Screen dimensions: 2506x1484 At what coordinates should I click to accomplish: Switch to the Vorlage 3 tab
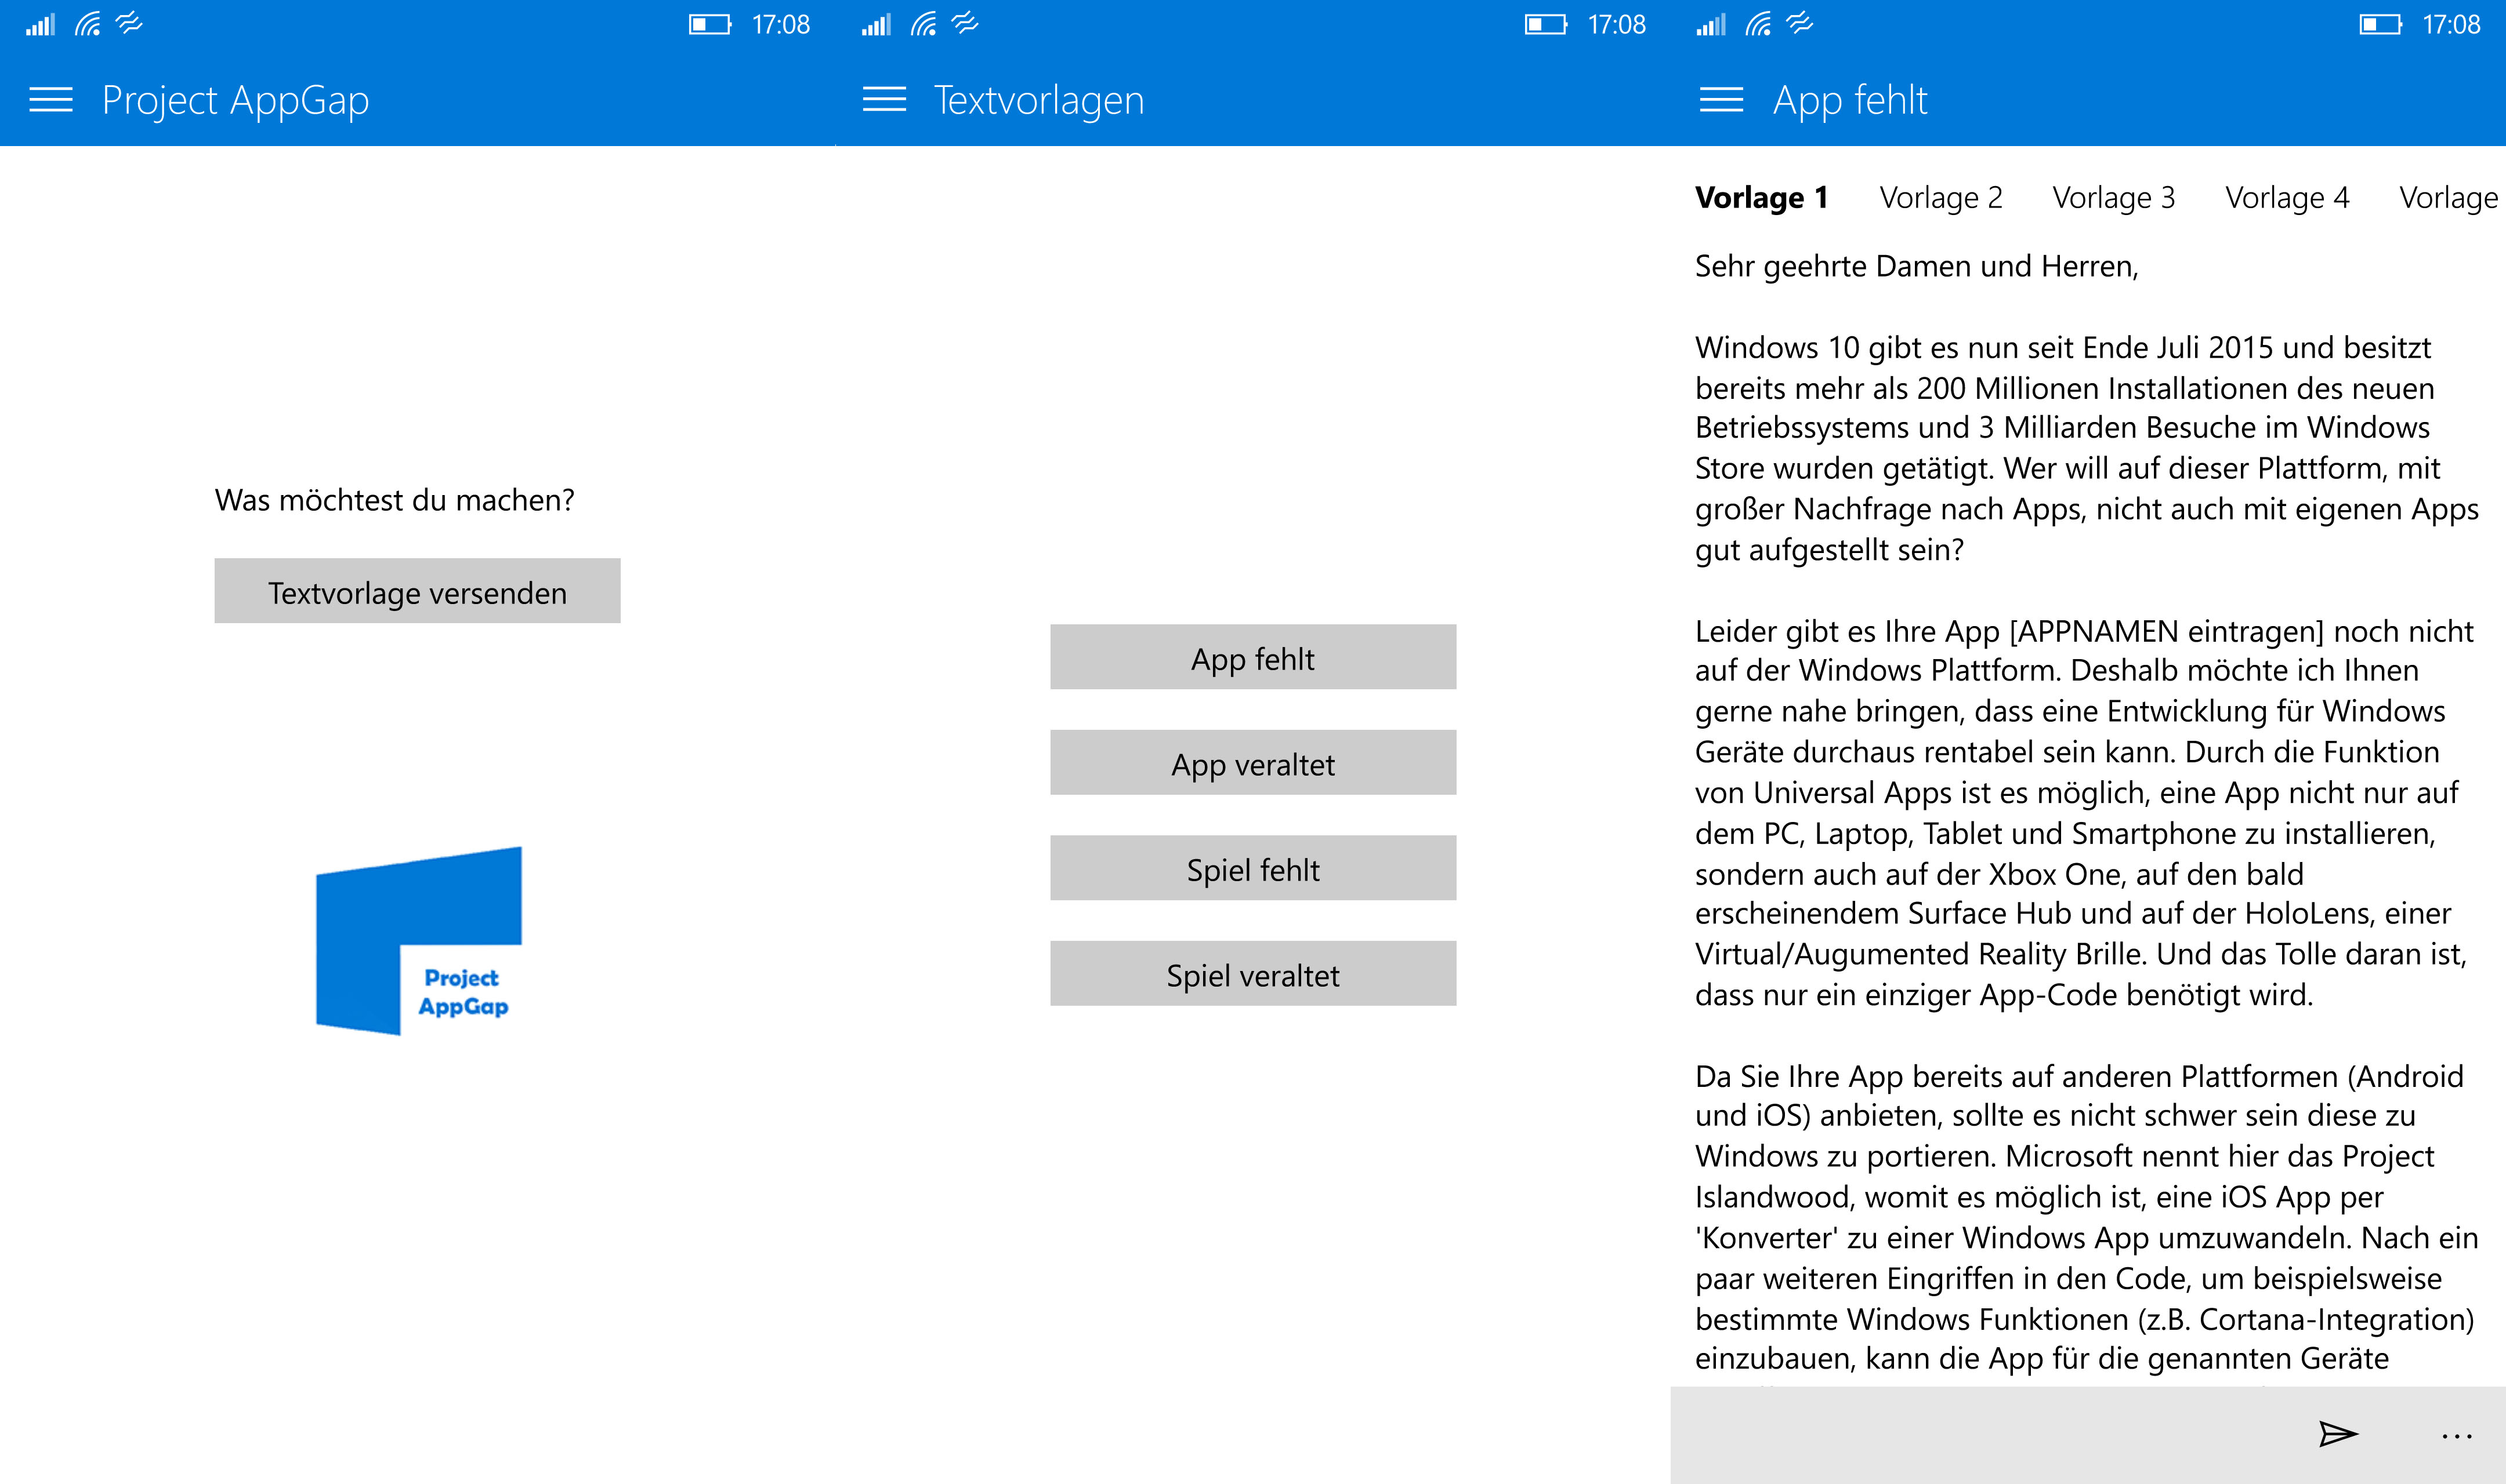pyautogui.click(x=2114, y=197)
